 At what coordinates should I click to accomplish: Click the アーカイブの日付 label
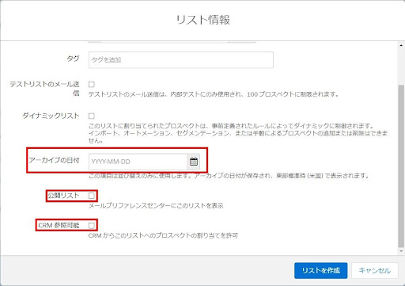point(54,160)
